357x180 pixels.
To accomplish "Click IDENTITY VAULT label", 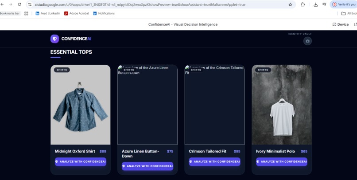I will pyautogui.click(x=300, y=34).
